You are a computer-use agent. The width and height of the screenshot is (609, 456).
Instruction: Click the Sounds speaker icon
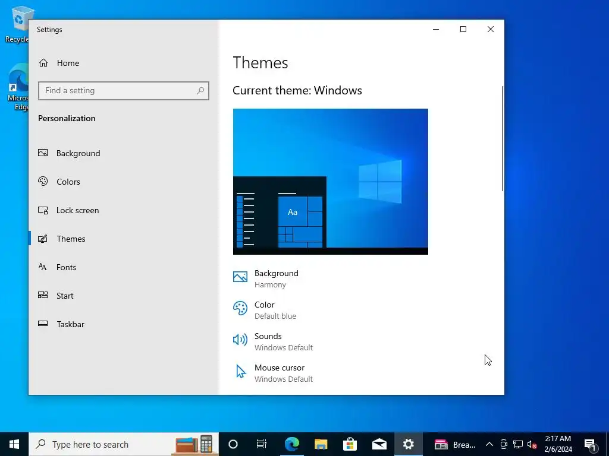tap(240, 340)
